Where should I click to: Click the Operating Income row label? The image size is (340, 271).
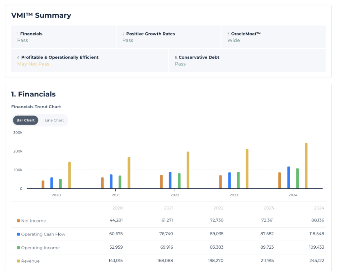click(x=40, y=248)
